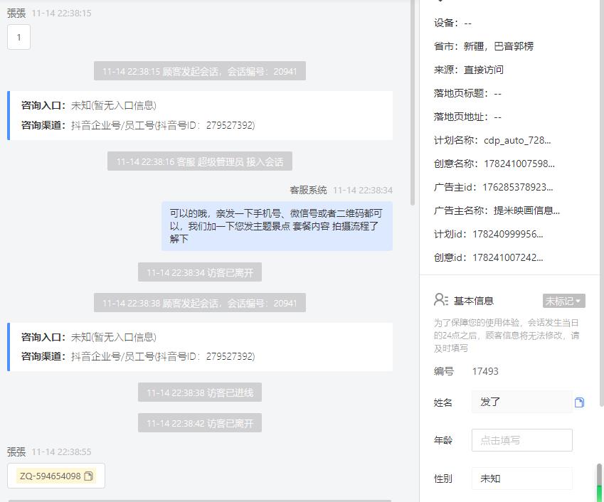
Task: Click the chat panel vertical scrollbar
Action: coord(413,102)
